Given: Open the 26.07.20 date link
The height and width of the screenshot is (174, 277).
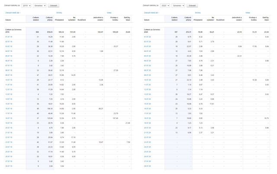Looking at the screenshot, I should click(147, 157).
